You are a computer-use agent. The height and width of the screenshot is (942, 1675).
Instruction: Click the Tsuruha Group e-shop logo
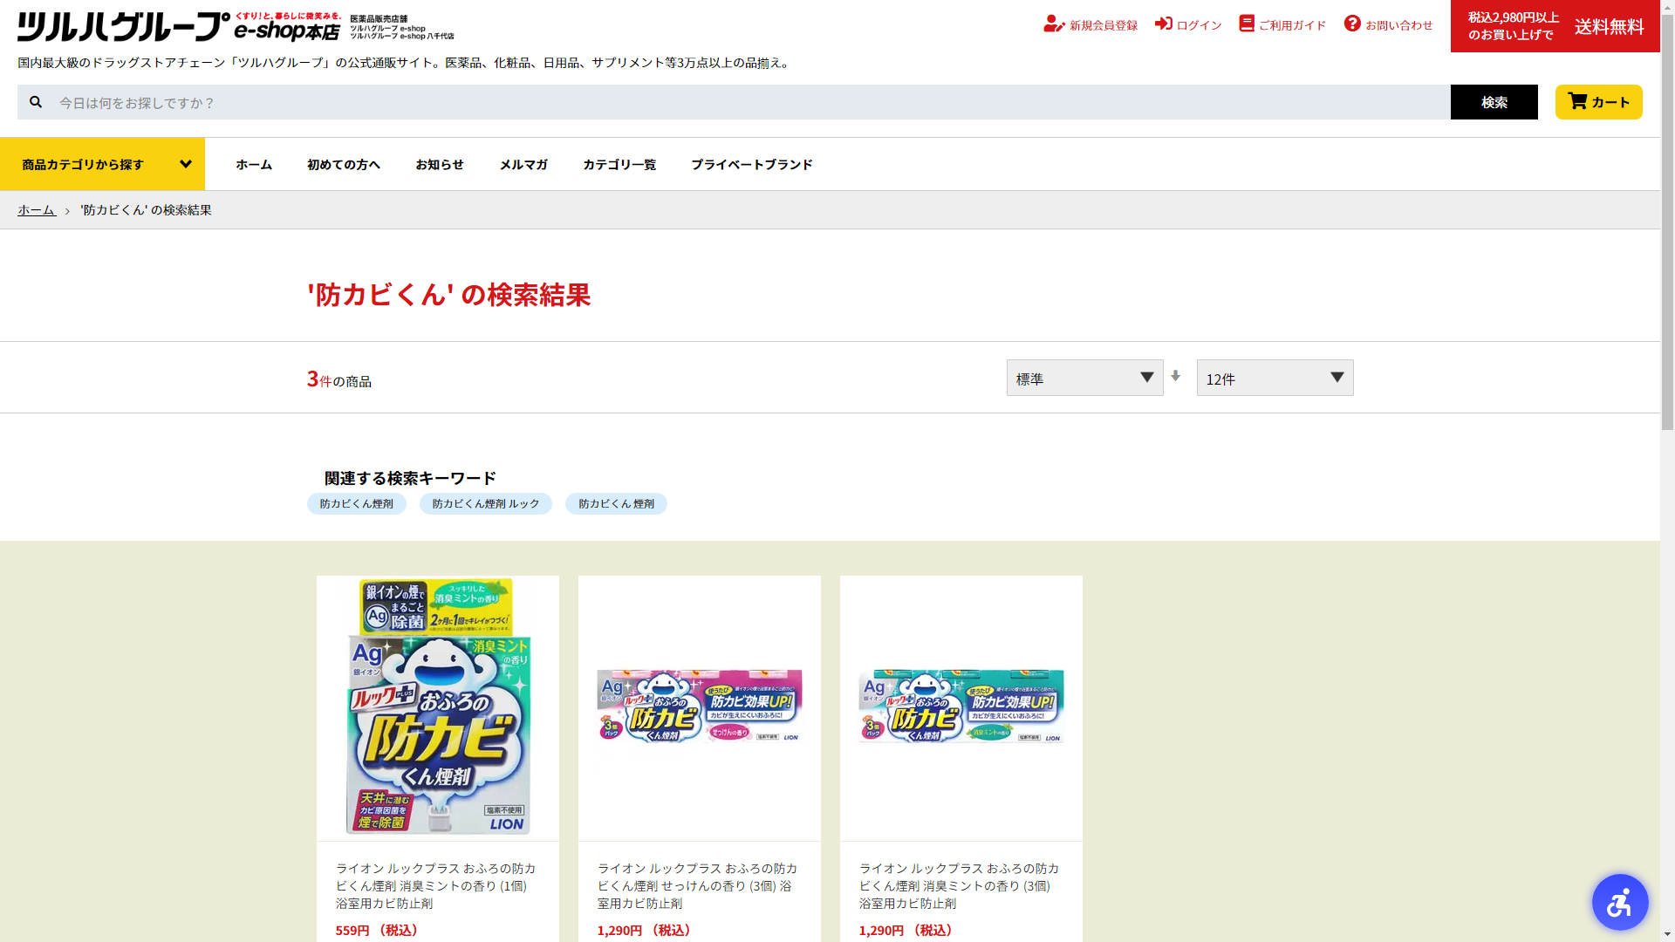point(179,26)
